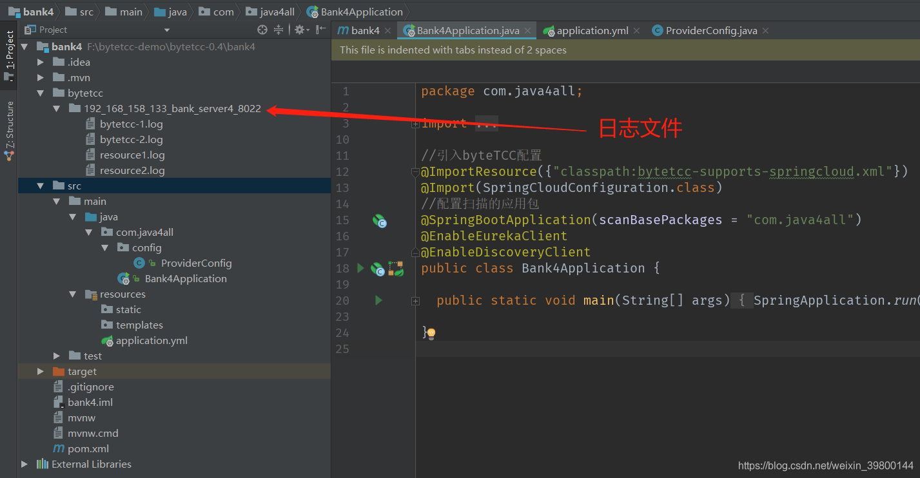Expand the folded main method body

(415, 301)
